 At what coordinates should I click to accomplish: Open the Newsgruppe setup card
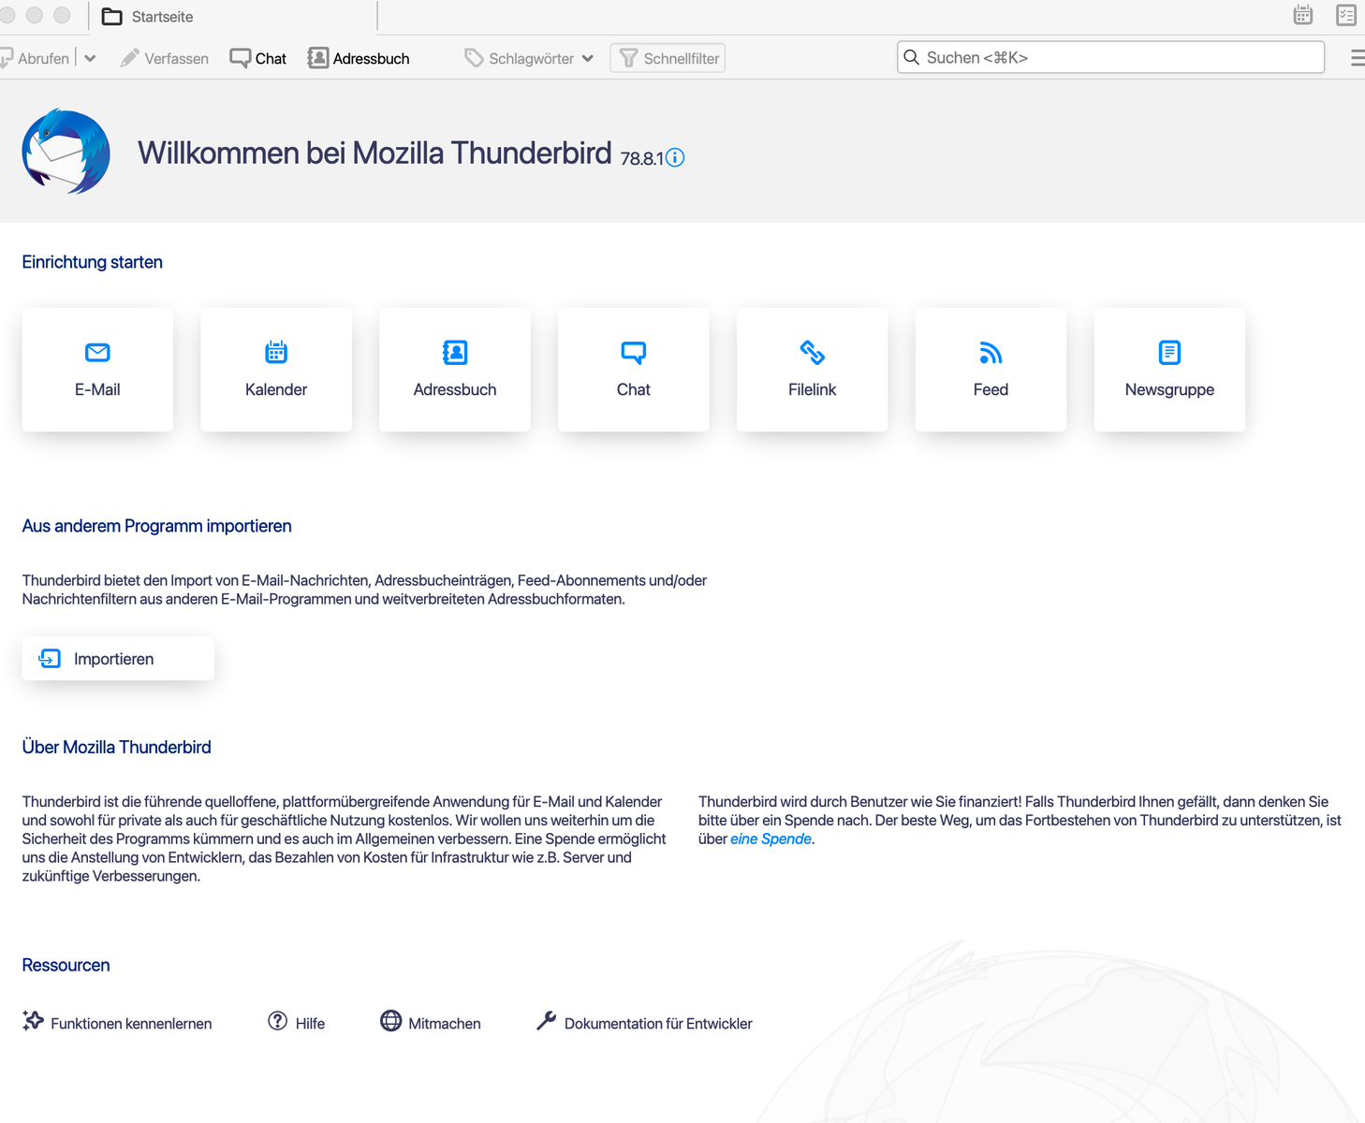[1170, 370]
